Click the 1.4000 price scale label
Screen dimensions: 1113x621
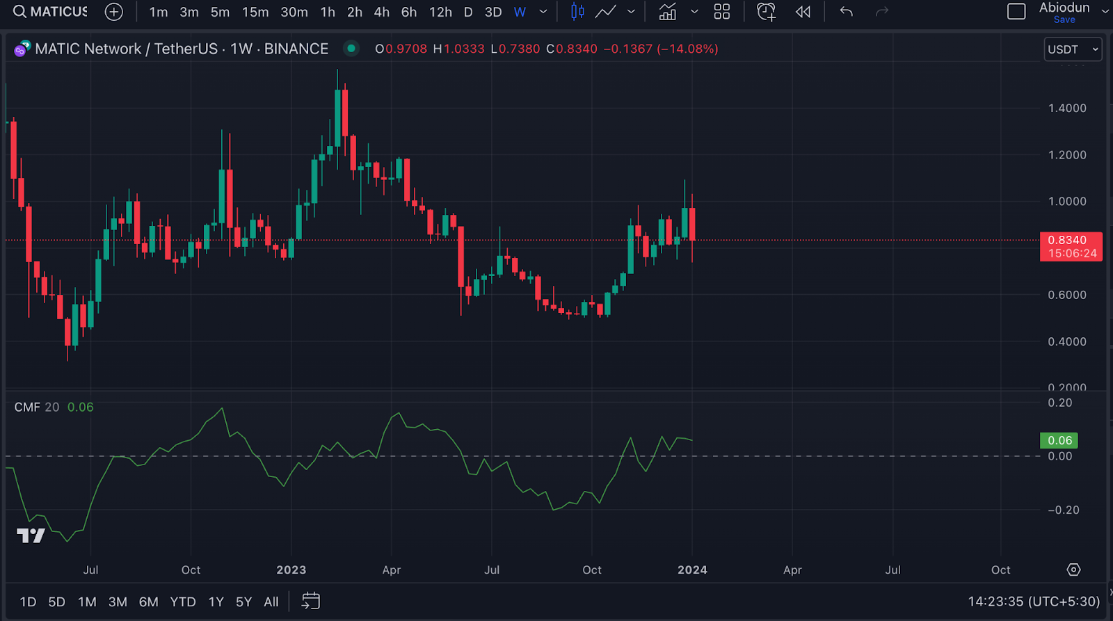coord(1067,108)
